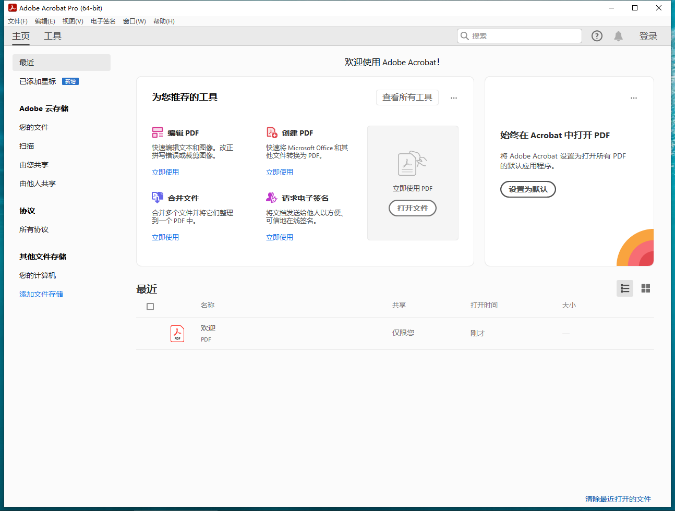Click the document icon on 立即使用 PDF card
675x511 pixels.
[412, 163]
